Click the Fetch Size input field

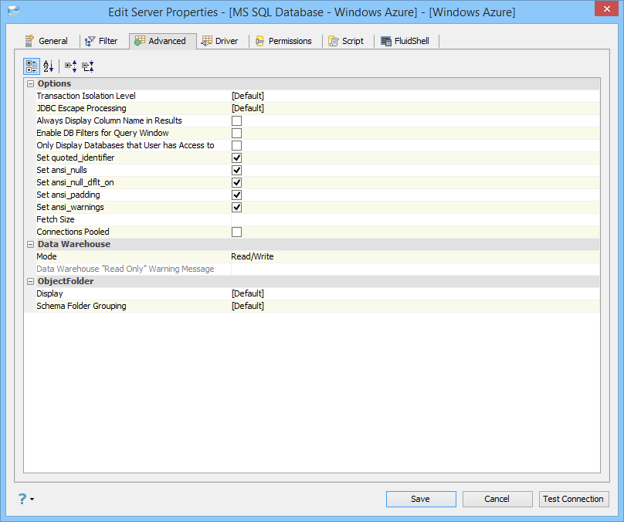415,219
